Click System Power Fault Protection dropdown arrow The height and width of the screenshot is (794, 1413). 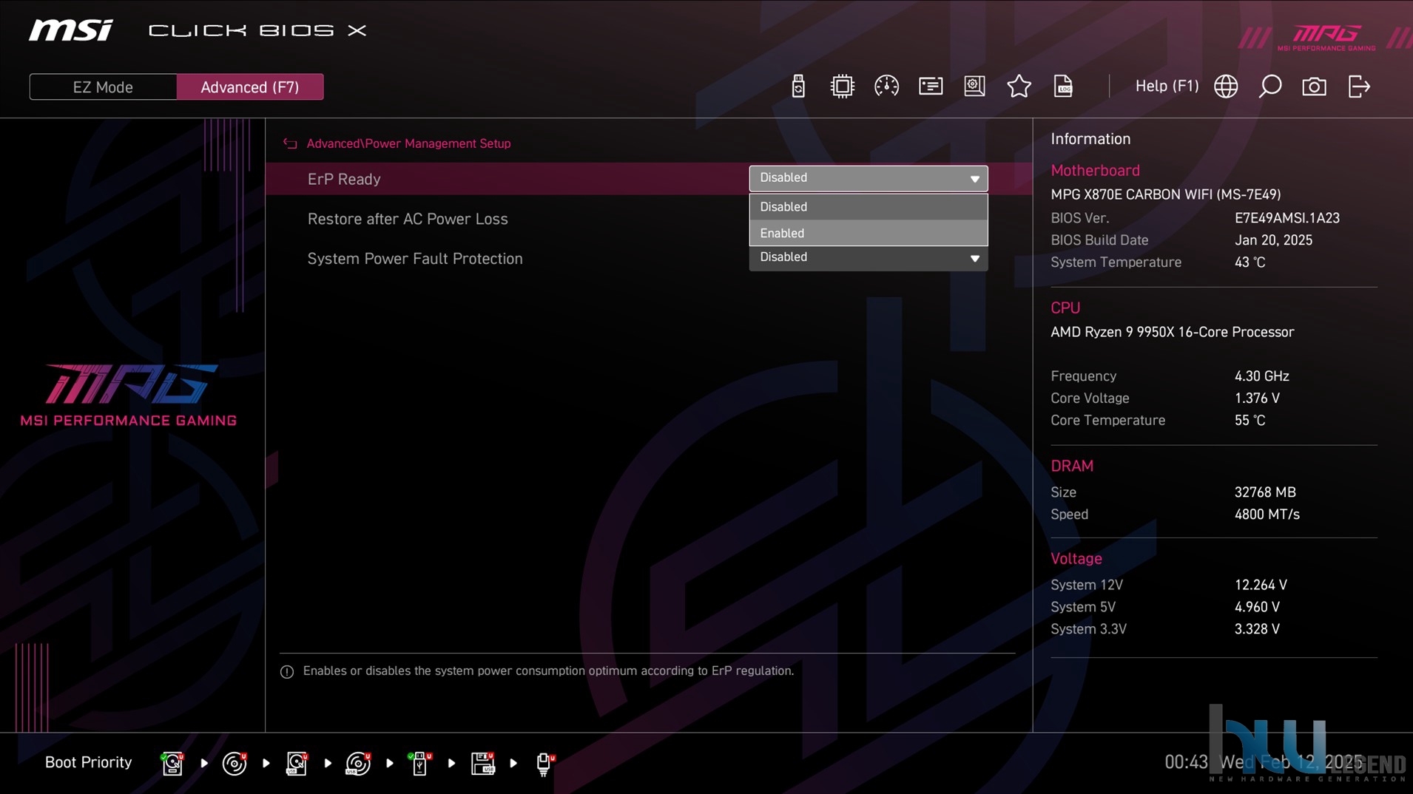point(974,258)
